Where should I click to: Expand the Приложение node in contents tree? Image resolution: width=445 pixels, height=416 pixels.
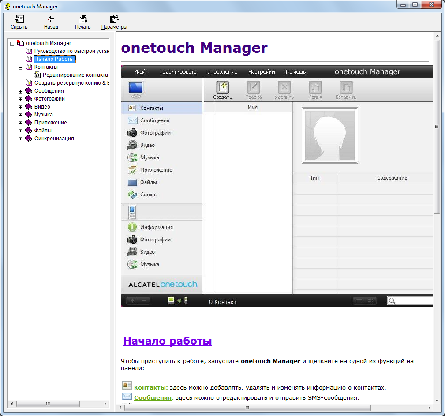(20, 123)
